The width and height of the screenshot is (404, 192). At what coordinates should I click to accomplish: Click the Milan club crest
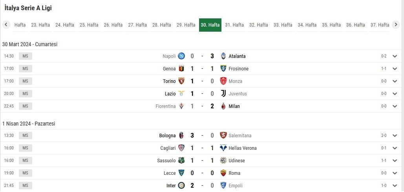[223, 106]
